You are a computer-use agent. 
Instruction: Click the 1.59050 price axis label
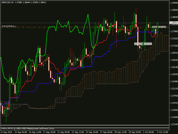[x=174, y=10]
